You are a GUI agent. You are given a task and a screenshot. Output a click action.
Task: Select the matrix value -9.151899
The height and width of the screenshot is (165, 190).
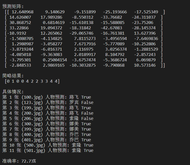click(85, 12)
